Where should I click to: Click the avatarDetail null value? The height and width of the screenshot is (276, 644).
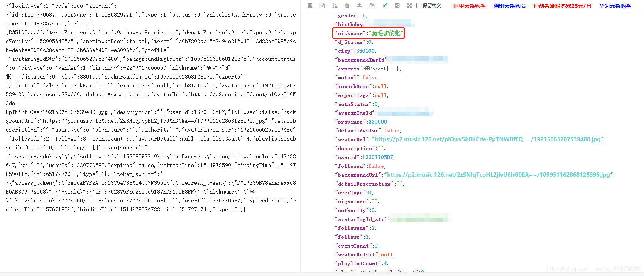[x=387, y=254]
